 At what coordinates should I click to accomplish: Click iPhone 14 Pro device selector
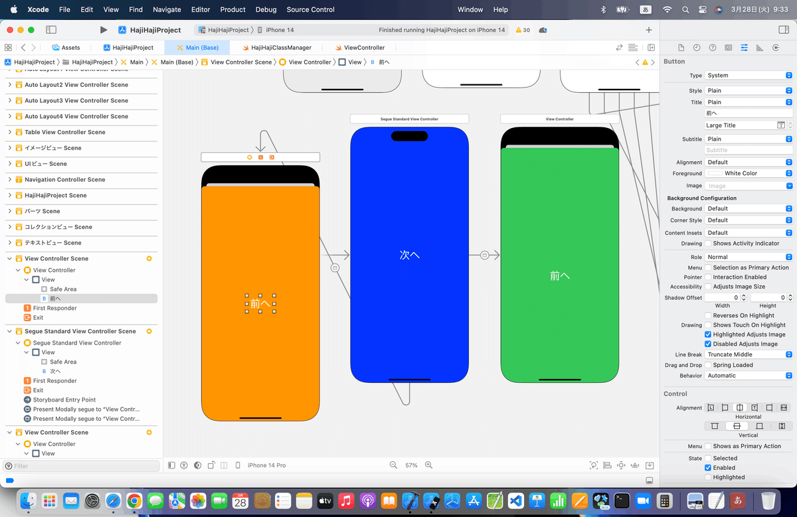tap(267, 465)
